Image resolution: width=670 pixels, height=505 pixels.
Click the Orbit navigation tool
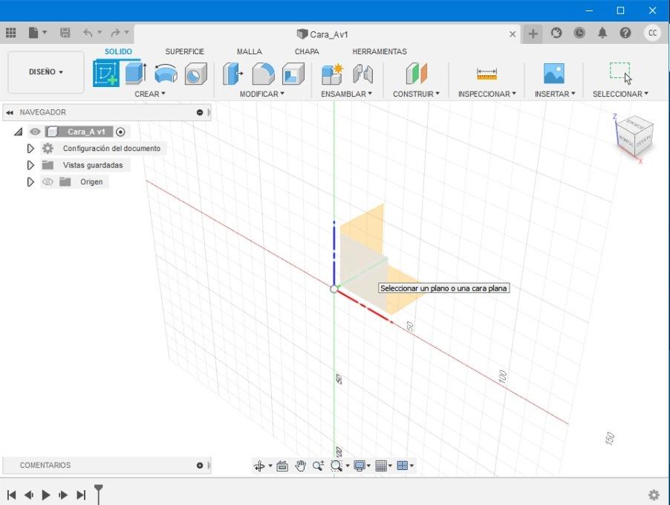pos(259,466)
